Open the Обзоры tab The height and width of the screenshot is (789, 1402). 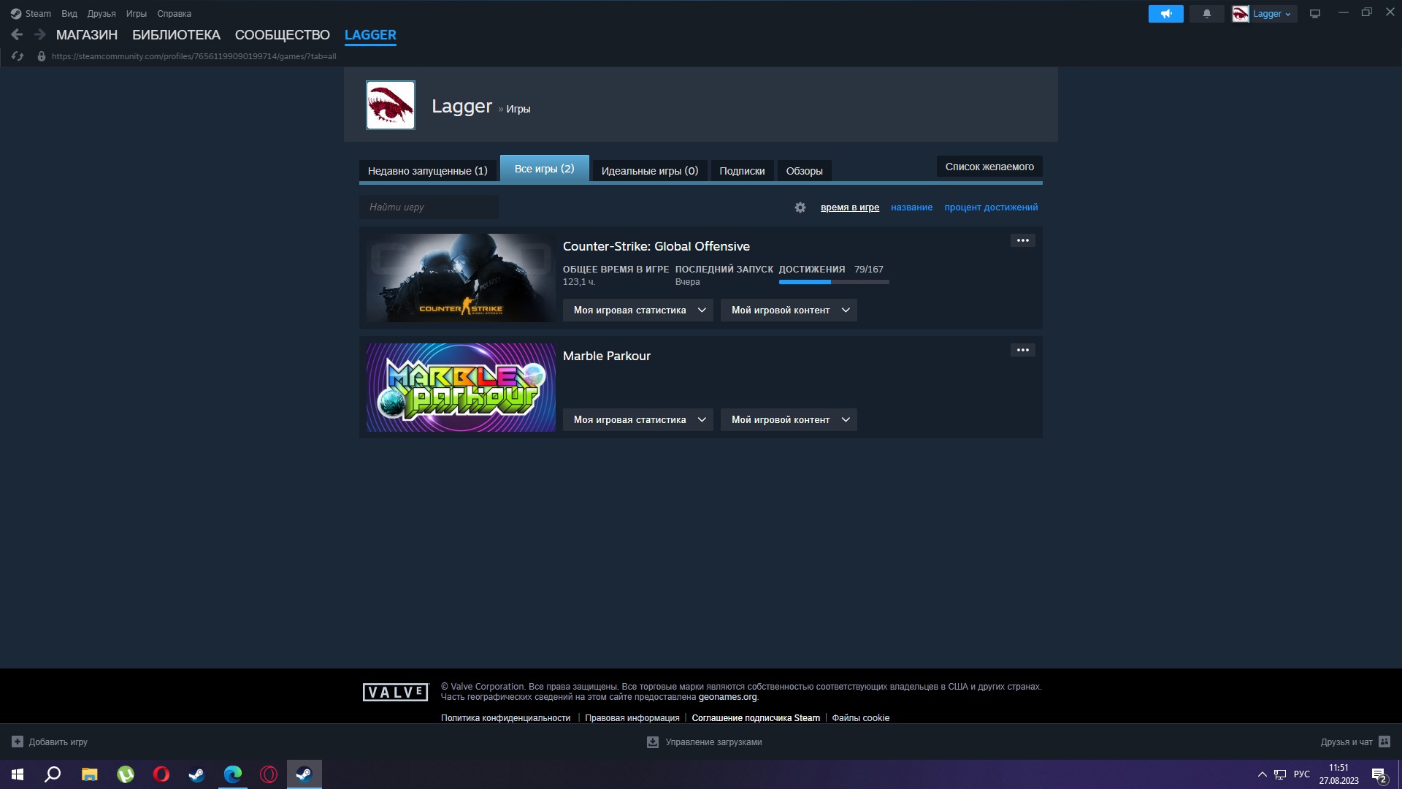[x=804, y=171]
